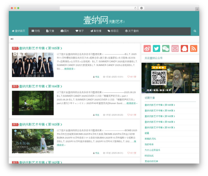The width and height of the screenshot is (208, 176).
Task: Open the post title 壹纳光影艺术专辑（第164弹）
Action: click(x=40, y=87)
